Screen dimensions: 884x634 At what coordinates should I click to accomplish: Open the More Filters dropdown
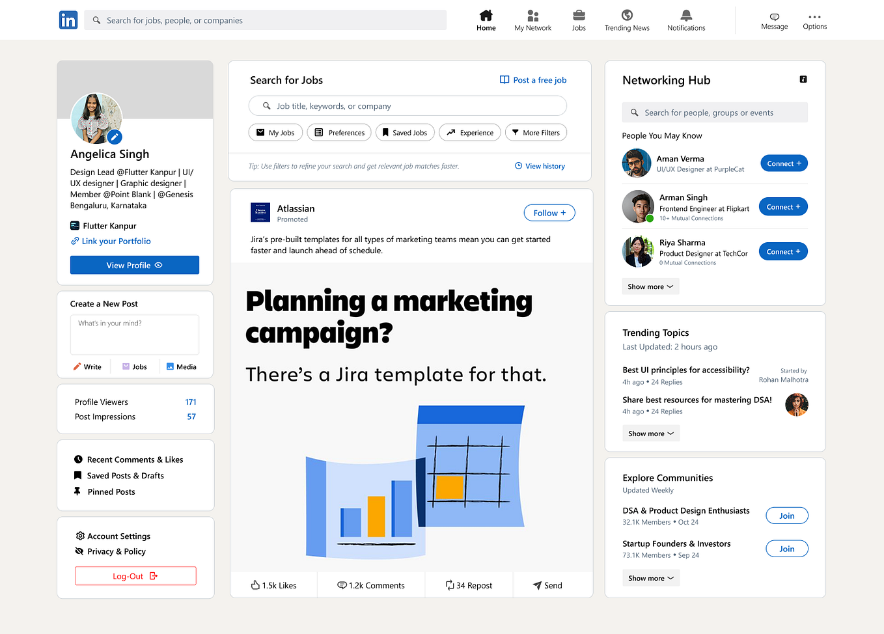click(536, 132)
